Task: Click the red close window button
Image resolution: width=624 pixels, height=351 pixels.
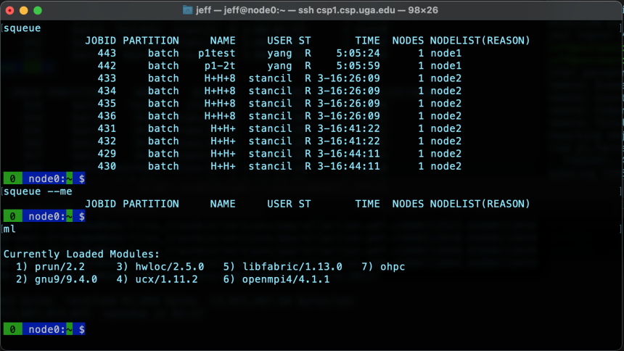Action: [10, 10]
